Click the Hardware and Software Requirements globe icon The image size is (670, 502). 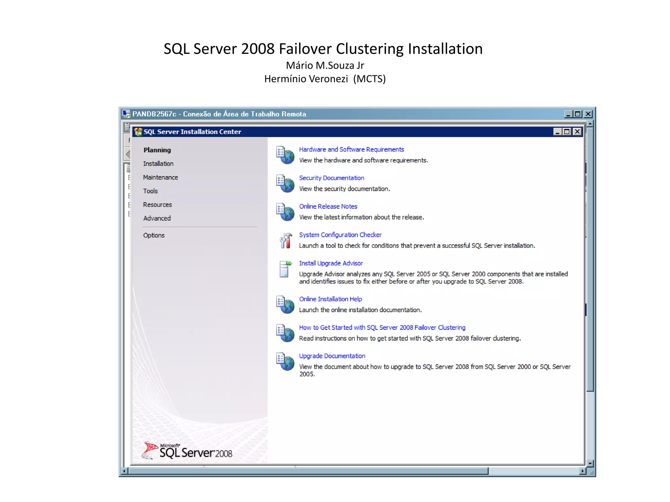[286, 155]
